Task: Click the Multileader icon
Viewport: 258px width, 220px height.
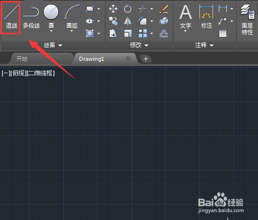Action: pyautogui.click(x=223, y=21)
